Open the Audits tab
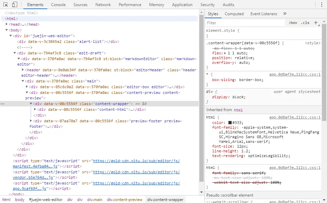 pyautogui.click(x=228, y=5)
